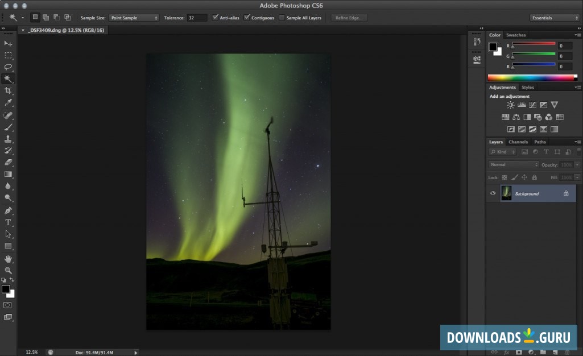Disable the Anti-alias option
This screenshot has height=356, width=583.
(215, 17)
